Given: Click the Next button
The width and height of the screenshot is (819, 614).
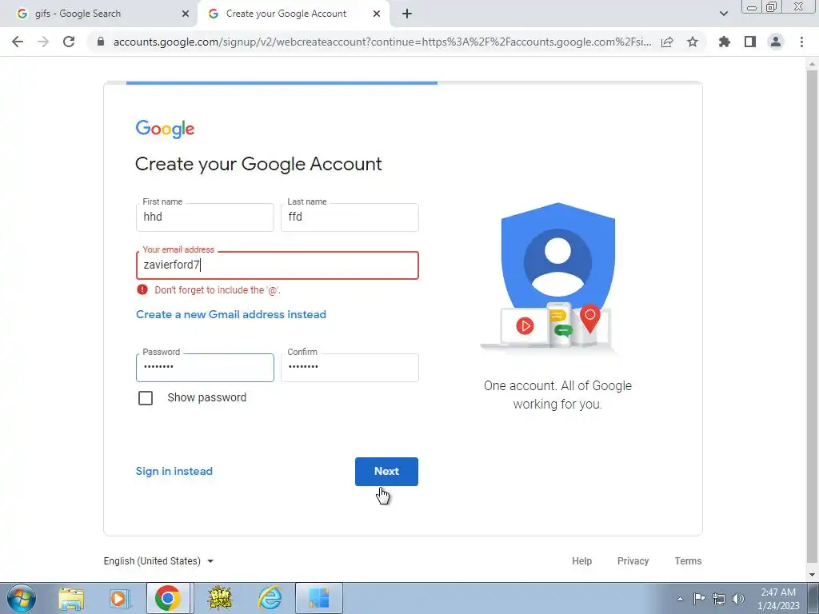Looking at the screenshot, I should 386,472.
